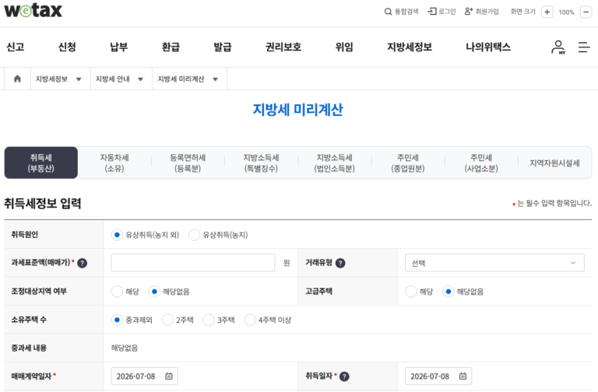The image size is (598, 392).
Task: Increase screen size with plus button
Action: point(547,12)
